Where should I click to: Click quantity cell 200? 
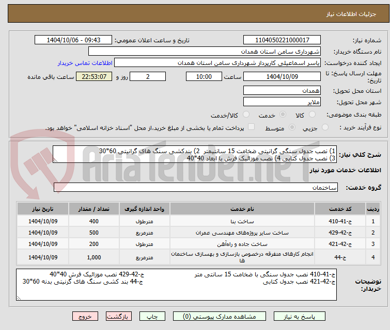click(x=94, y=244)
